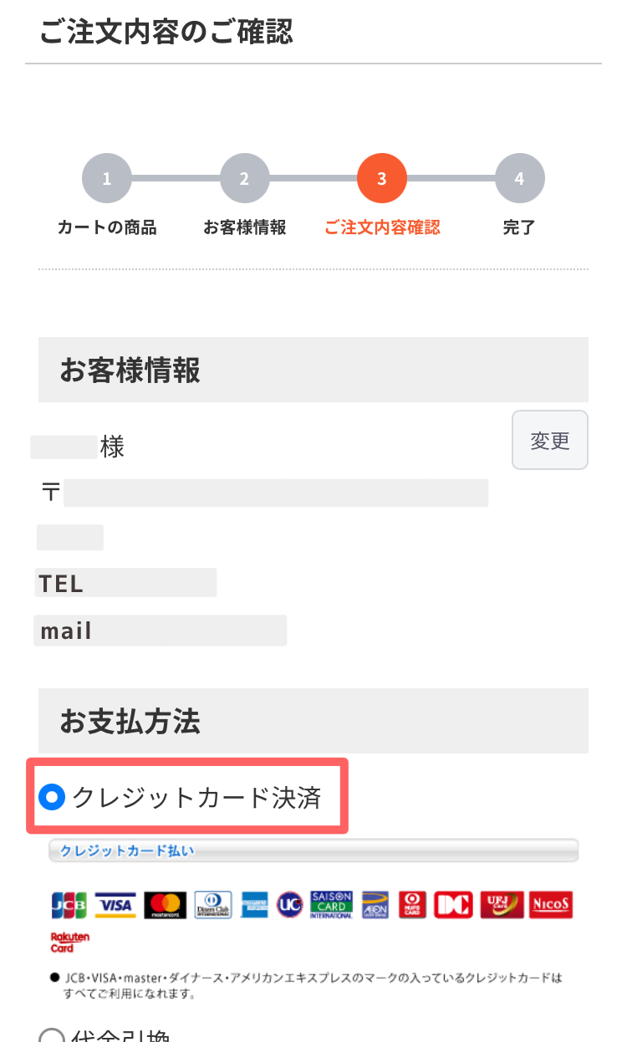Click the Diners Club logo

click(x=214, y=904)
